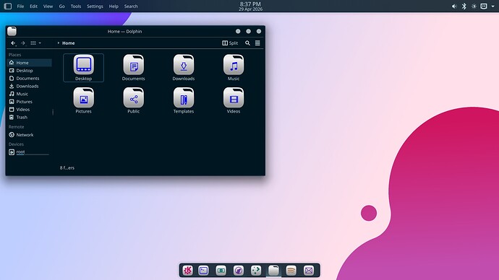Open the Edit menu

[x=33, y=6]
